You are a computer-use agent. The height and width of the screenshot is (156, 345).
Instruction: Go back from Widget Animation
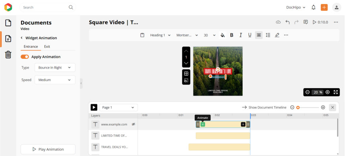pyautogui.click(x=22, y=38)
